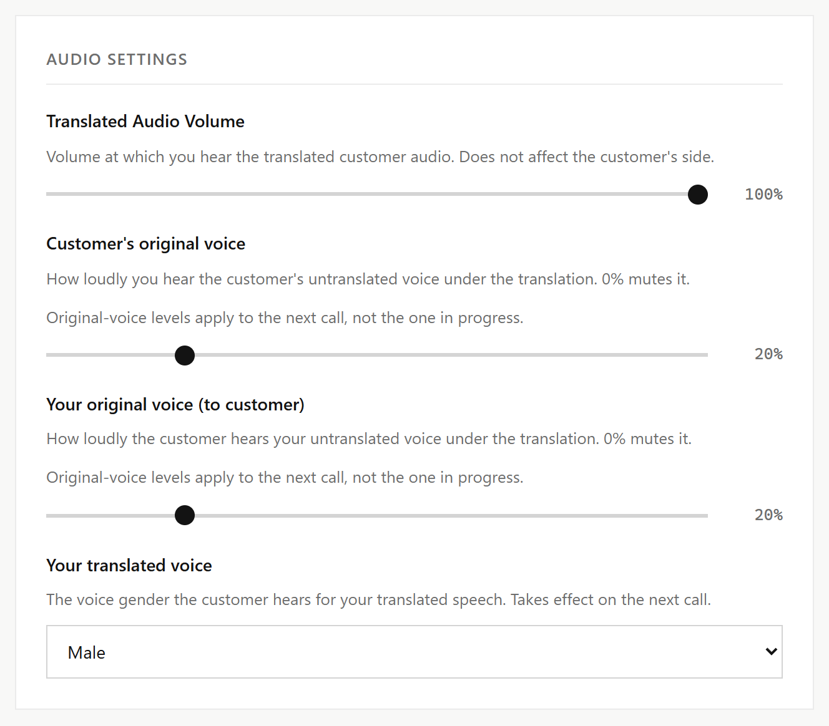The image size is (829, 726).
Task: Click the Audio Settings section heading
Action: click(117, 59)
